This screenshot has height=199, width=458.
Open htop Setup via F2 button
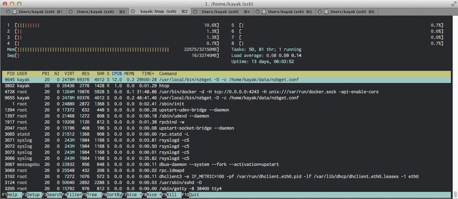point(31,195)
